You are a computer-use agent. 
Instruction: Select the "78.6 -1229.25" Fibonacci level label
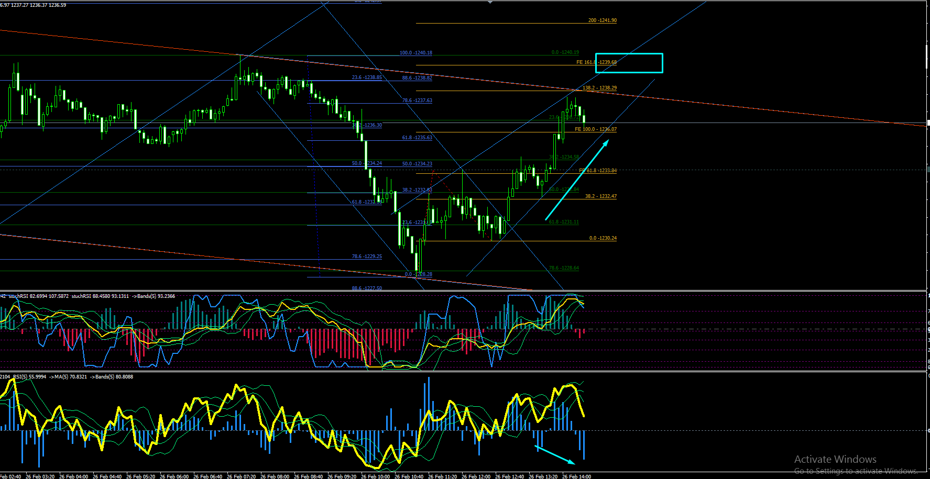point(367,257)
